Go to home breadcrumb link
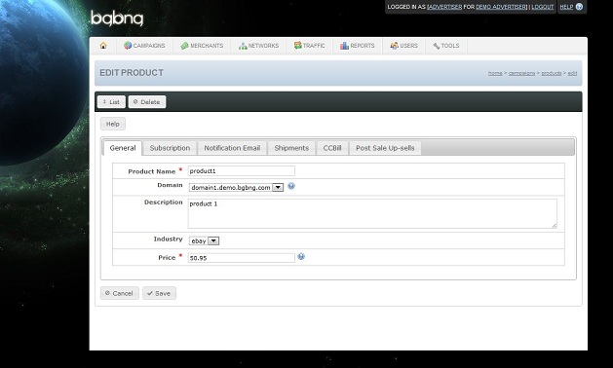Image resolution: width=613 pixels, height=368 pixels. coord(495,73)
